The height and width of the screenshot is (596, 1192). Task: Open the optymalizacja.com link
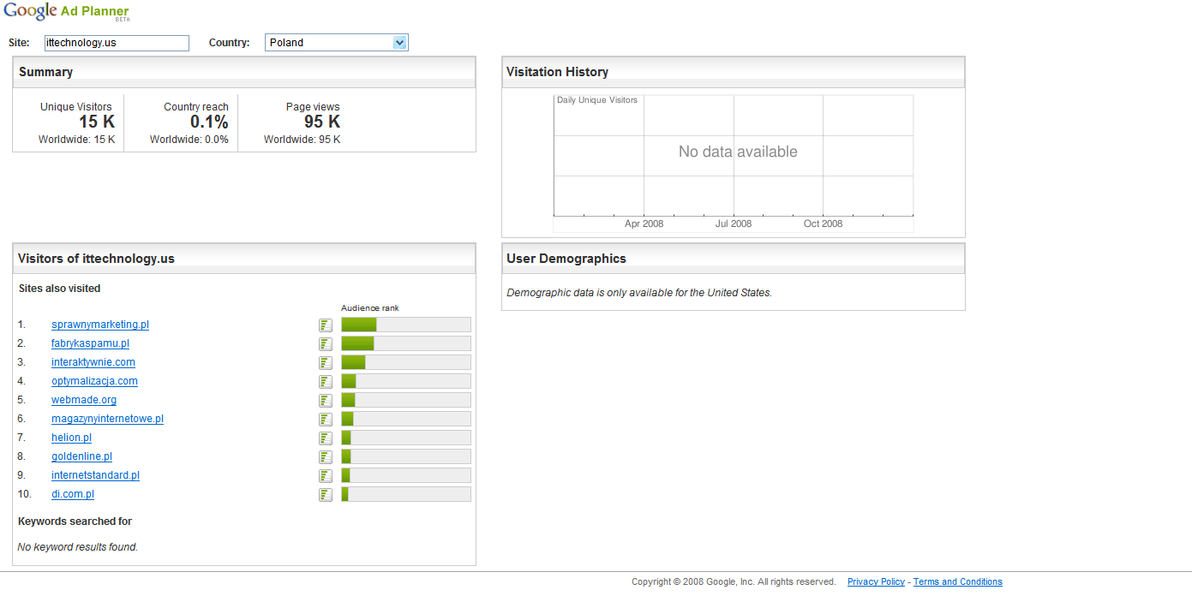point(94,381)
